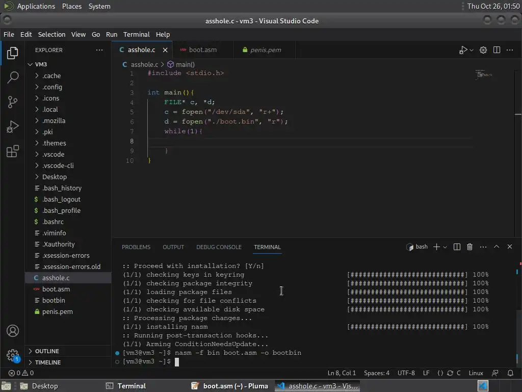Click Ln 8, Col 1 in status bar
This screenshot has width=522, height=392.
(342, 373)
